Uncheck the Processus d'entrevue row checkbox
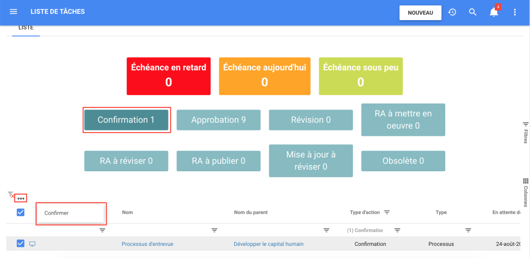The width and height of the screenshot is (530, 258). (21, 244)
